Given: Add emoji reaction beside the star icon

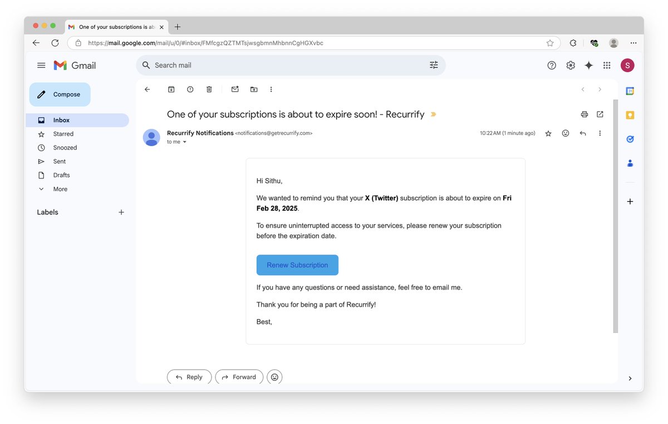Looking at the screenshot, I should [x=566, y=133].
